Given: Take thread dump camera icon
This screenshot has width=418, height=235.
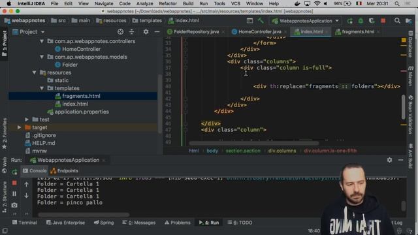Looking at the screenshot, I should [14, 205].
